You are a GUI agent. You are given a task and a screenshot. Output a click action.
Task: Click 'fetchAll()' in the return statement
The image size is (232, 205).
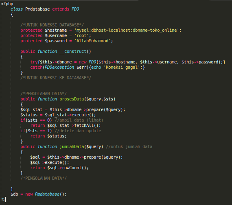[x=86, y=126]
